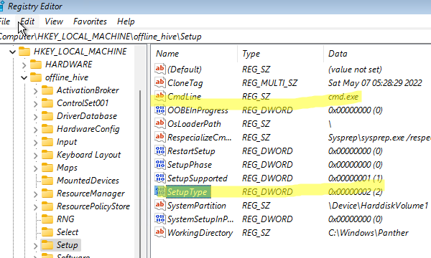
Task: Collapse the HKEY_LOCAL_MACHINE tree node
Action: click(x=12, y=52)
